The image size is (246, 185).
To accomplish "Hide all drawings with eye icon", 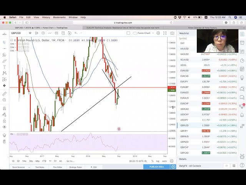I will (x=4, y=127).
